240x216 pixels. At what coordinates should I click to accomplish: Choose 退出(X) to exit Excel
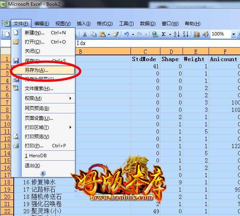(44, 166)
